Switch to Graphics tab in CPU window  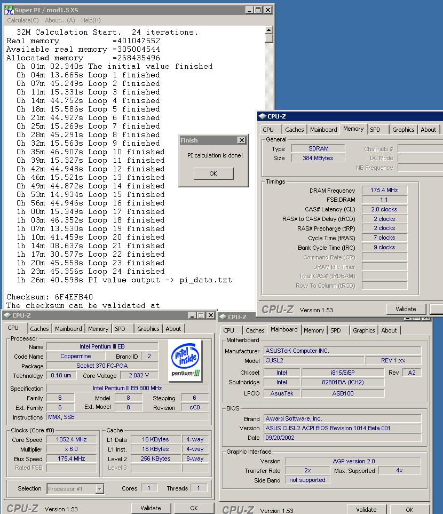(x=148, y=329)
